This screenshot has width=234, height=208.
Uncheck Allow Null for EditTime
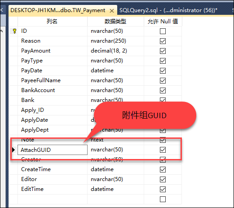(x=163, y=189)
